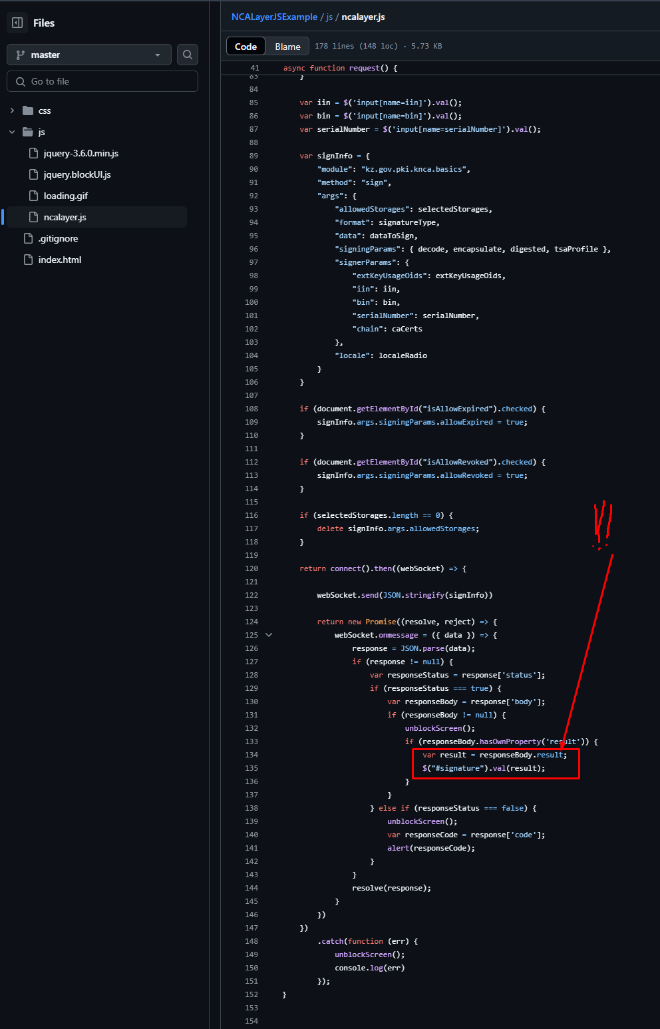This screenshot has width=660, height=1029.
Task: Click the folder icon beside css
Action: pos(27,110)
